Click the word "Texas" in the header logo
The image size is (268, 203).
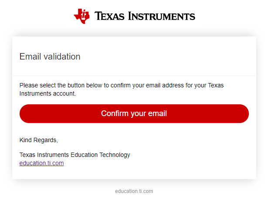click(109, 17)
